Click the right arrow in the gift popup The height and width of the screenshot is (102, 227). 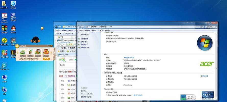51,53
